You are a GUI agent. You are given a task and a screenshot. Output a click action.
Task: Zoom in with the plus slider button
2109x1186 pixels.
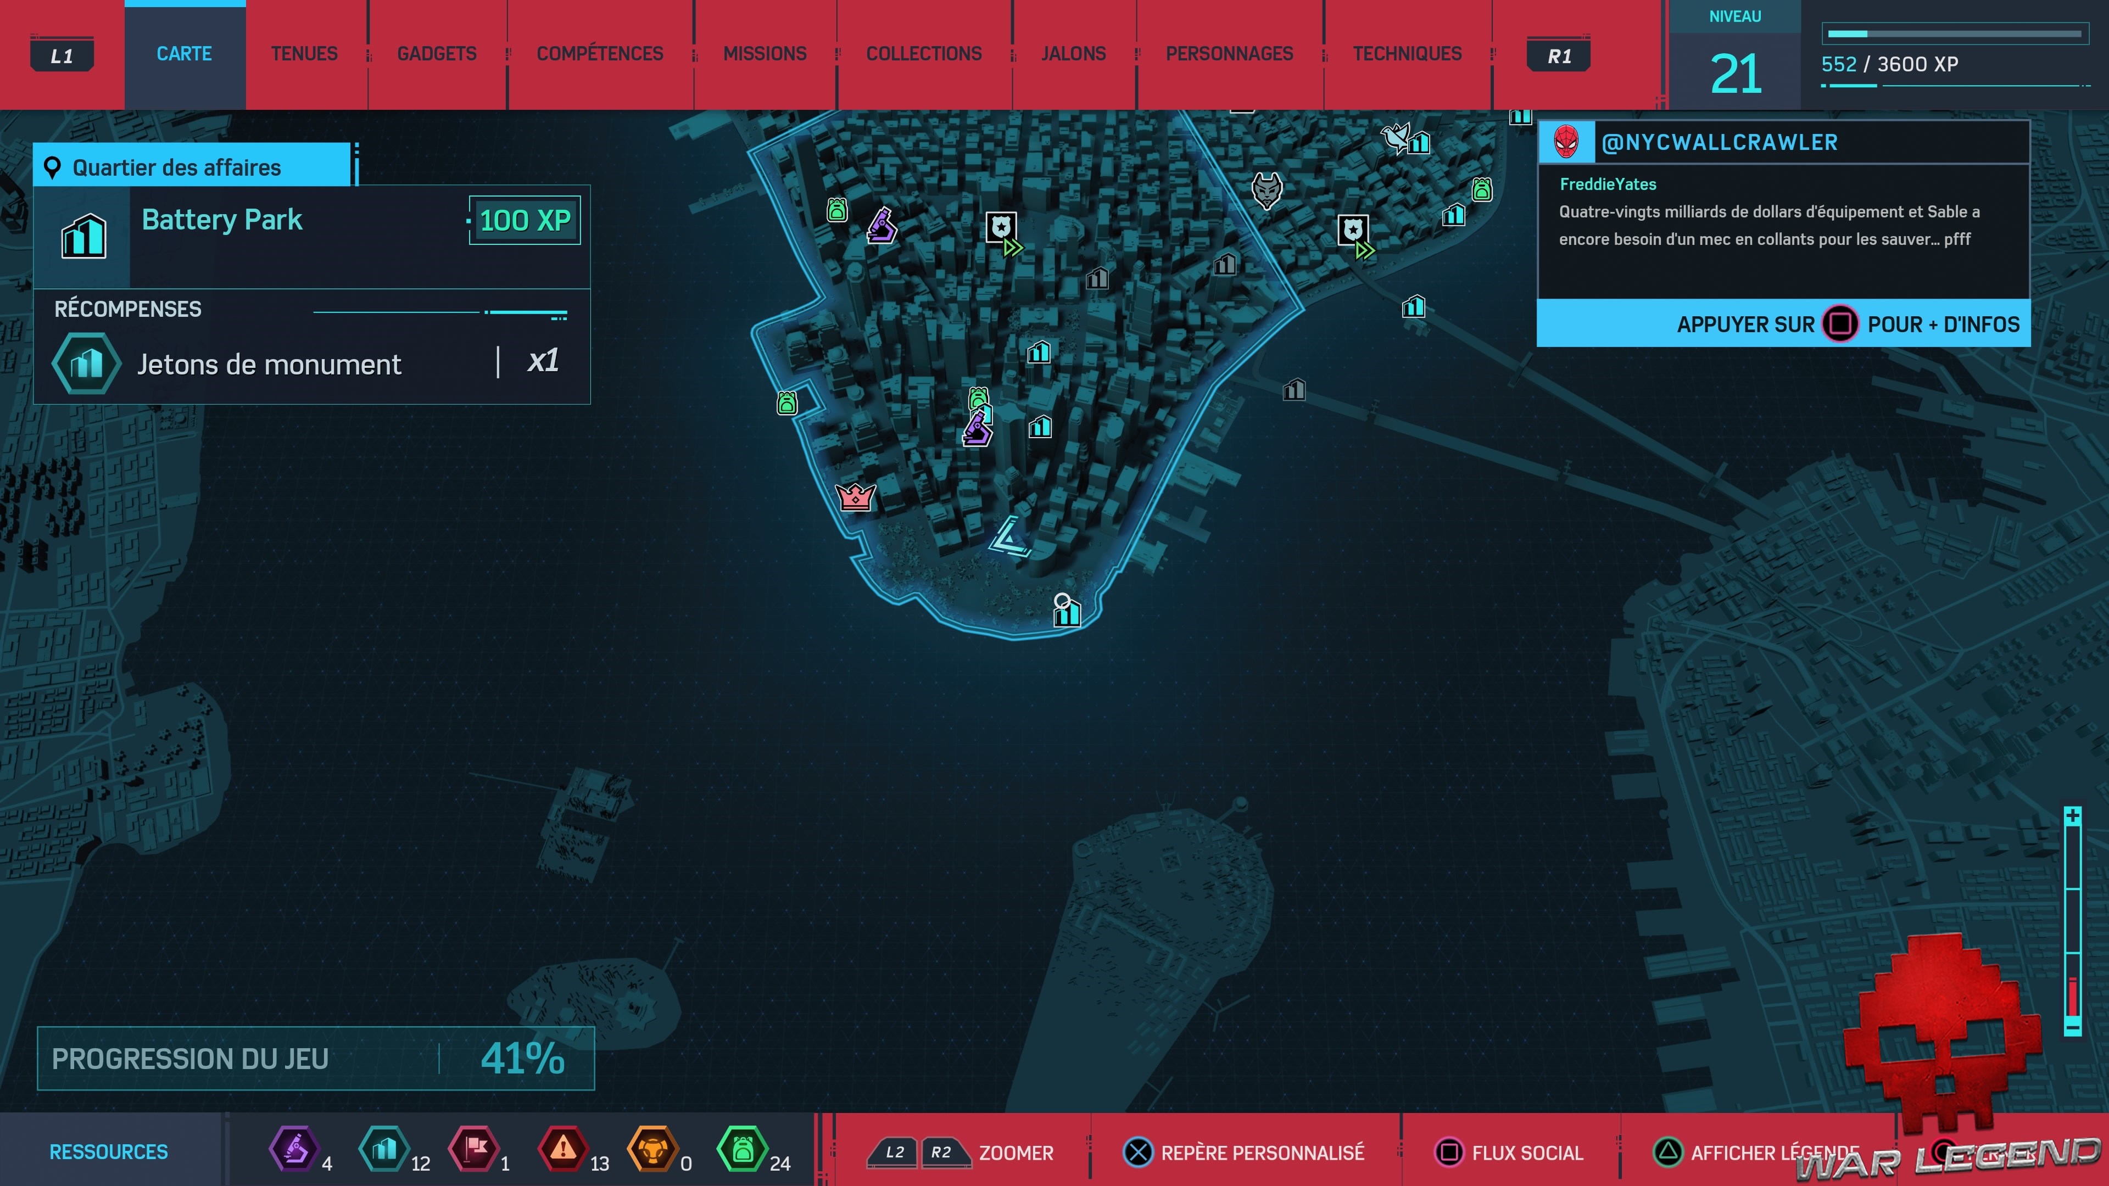coord(2072,816)
